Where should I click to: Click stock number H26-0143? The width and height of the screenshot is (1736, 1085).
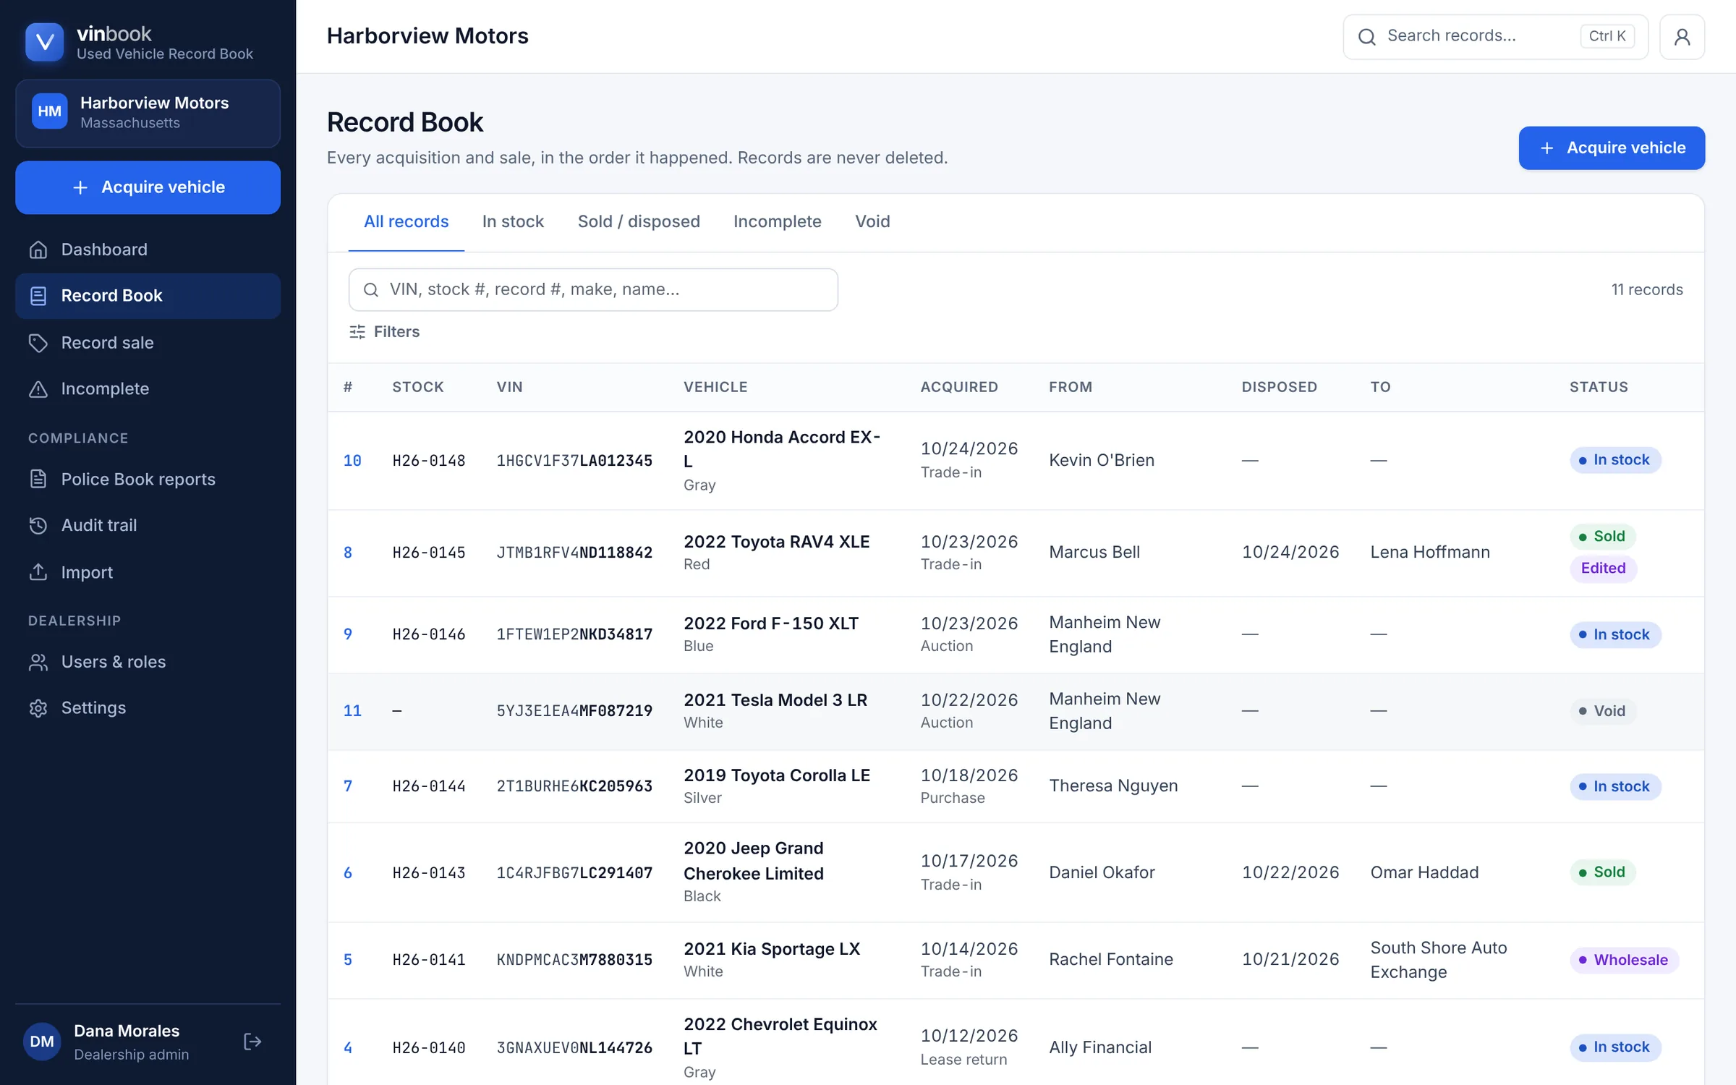pos(429,873)
